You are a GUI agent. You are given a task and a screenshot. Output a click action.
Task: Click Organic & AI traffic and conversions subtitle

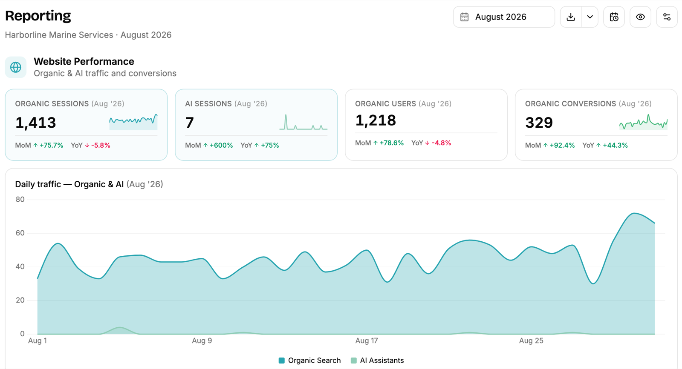[105, 73]
